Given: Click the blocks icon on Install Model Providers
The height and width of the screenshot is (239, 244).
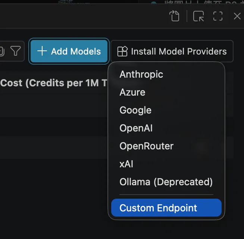Looking at the screenshot, I should tap(122, 51).
